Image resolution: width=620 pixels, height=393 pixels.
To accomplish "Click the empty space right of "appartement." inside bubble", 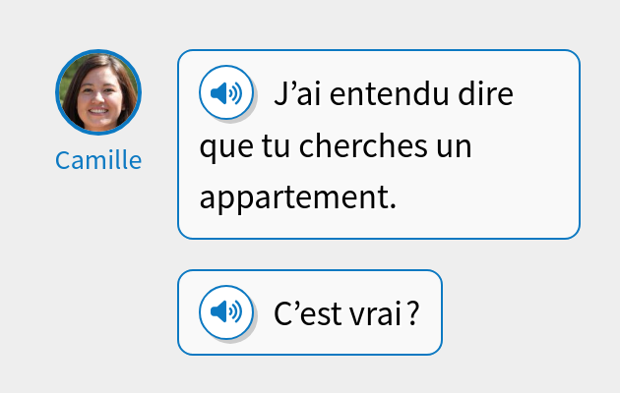I will (482, 198).
